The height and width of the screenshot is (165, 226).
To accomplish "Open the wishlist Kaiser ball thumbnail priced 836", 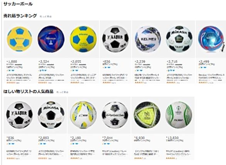I will (19, 115).
